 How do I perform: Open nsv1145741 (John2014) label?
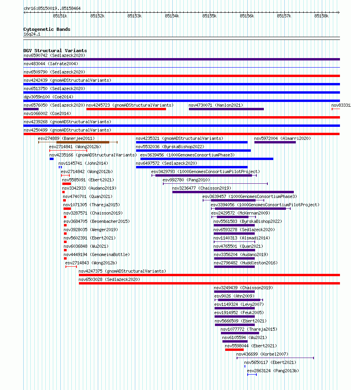pos(83,164)
